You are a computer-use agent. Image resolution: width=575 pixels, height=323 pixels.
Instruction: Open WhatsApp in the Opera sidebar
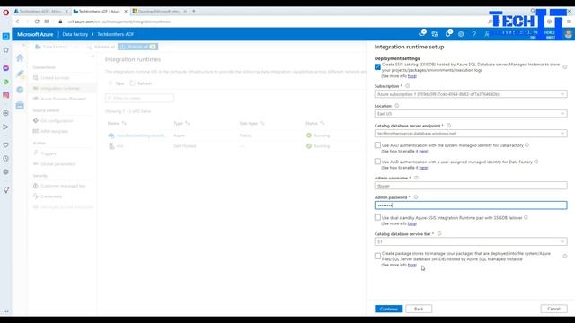coord(6,82)
